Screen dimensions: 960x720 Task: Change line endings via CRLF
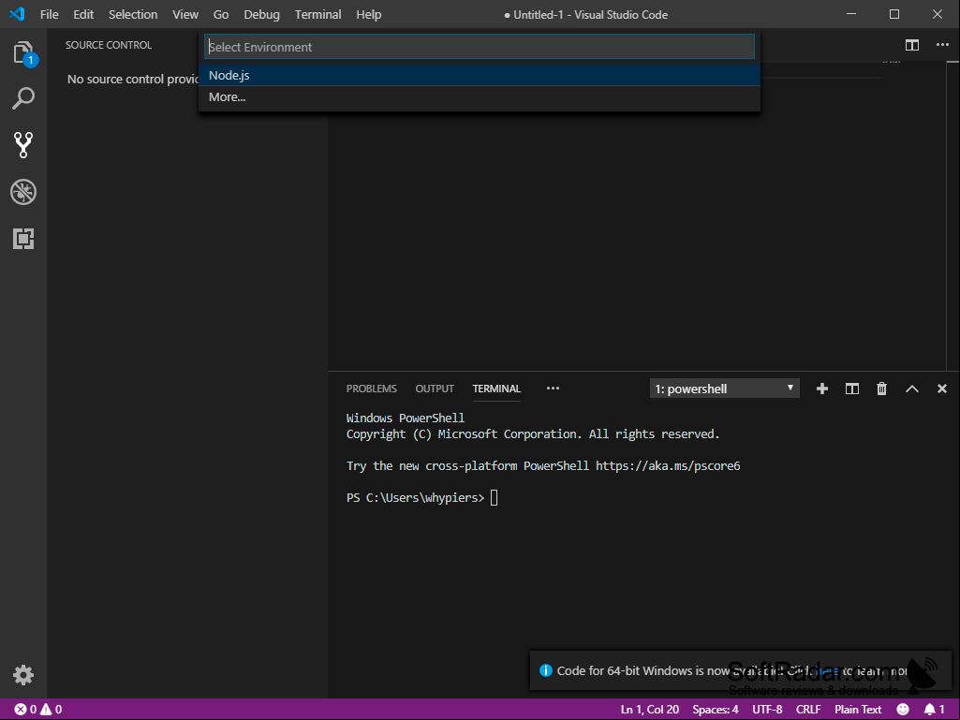coord(808,710)
